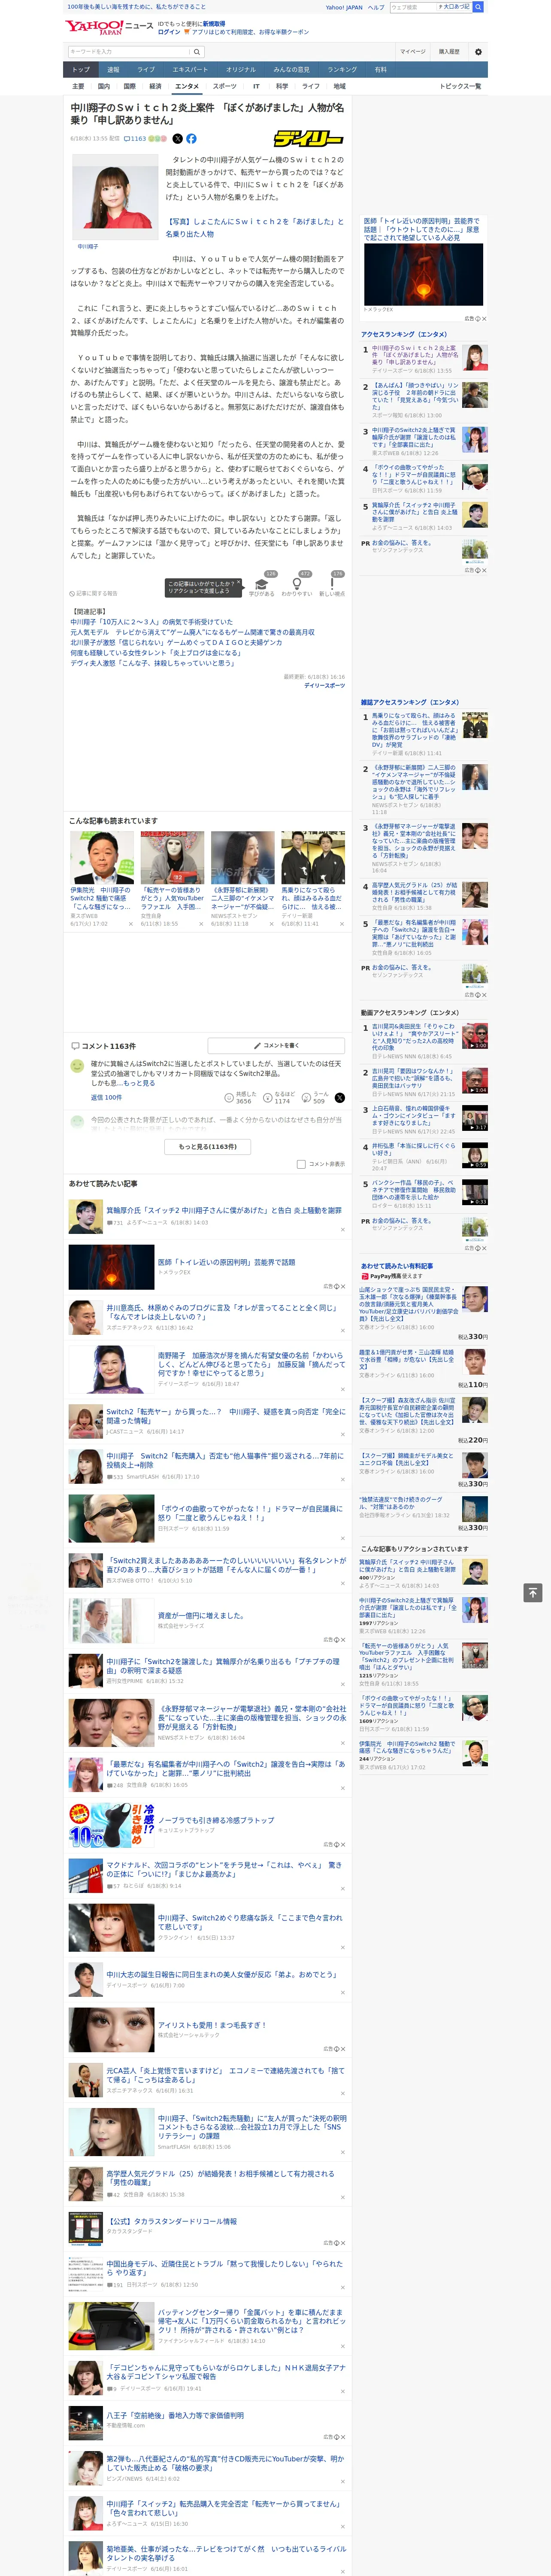
Task: Open 購入履歴 link
Action: click(449, 51)
